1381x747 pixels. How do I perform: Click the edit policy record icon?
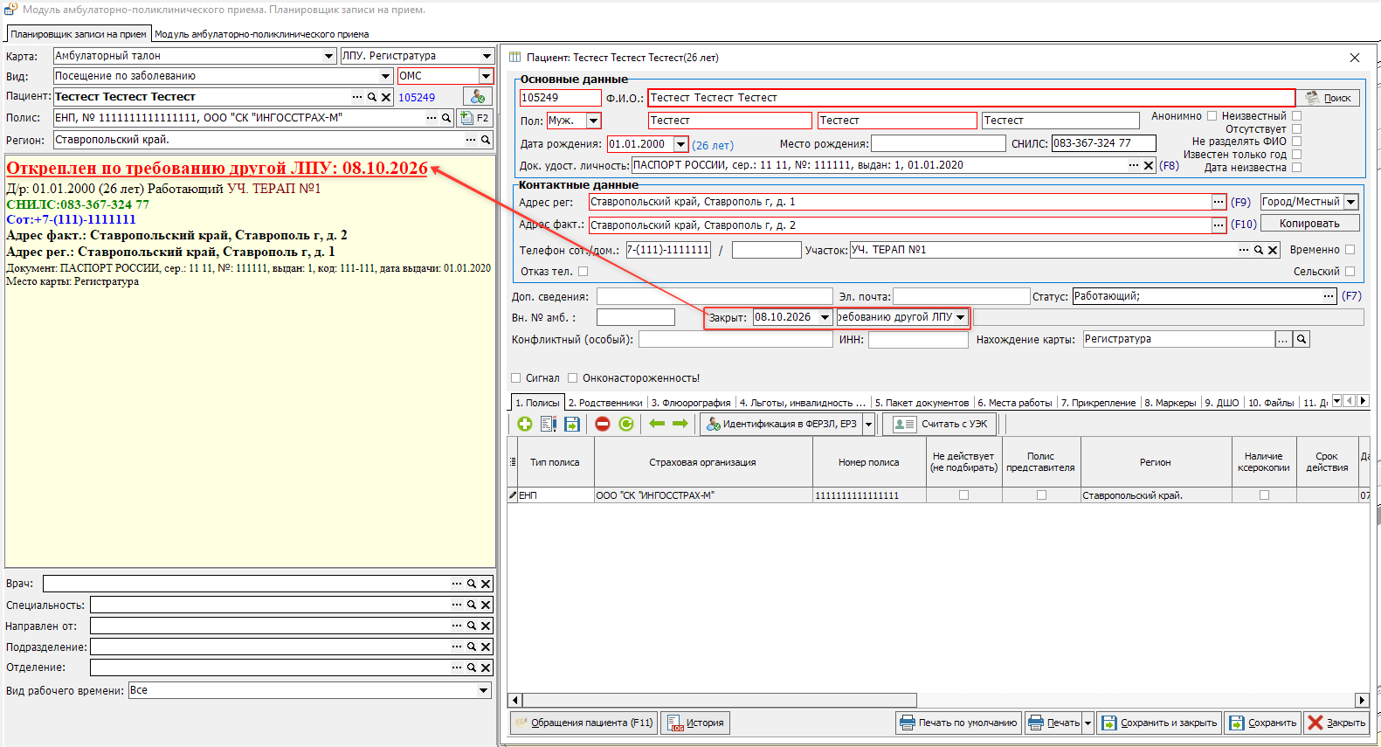[549, 424]
